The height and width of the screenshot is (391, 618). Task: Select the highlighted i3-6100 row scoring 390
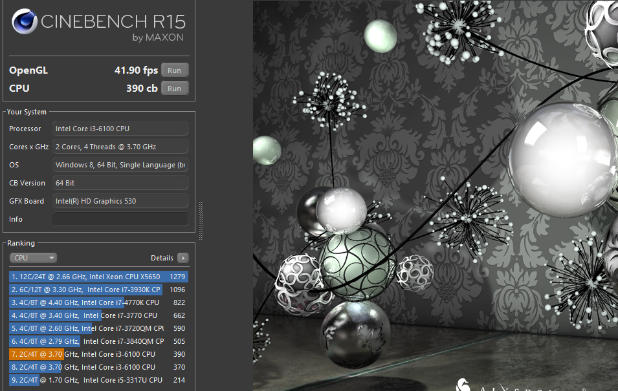click(x=98, y=354)
